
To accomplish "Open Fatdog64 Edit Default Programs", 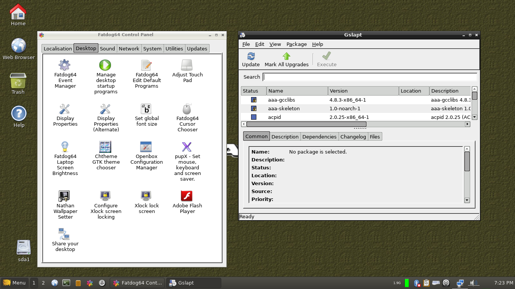I will (146, 65).
